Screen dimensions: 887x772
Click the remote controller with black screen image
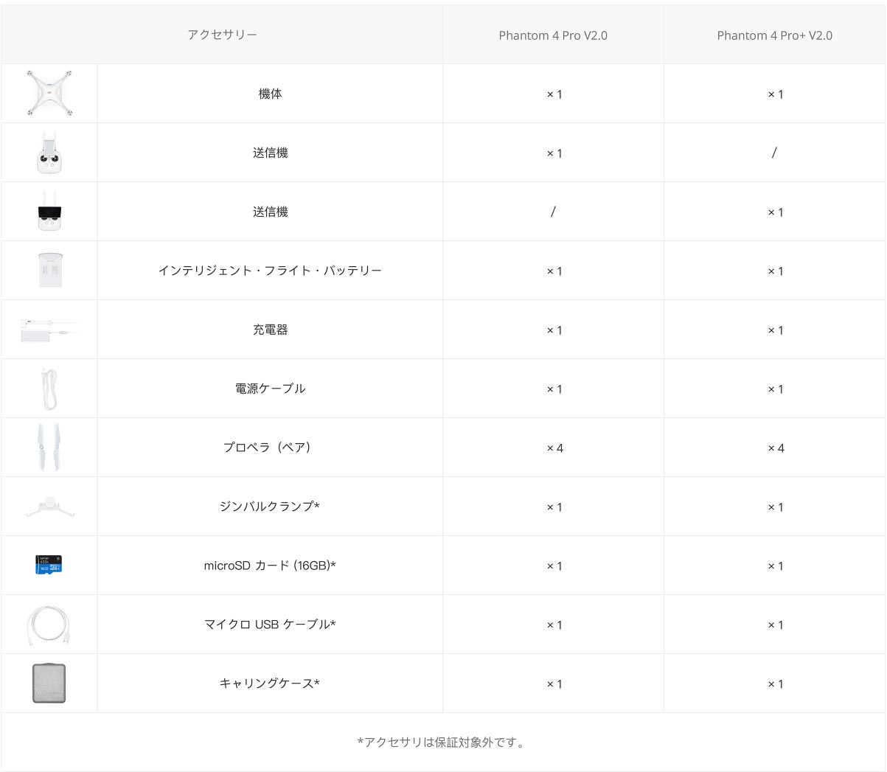(x=49, y=212)
